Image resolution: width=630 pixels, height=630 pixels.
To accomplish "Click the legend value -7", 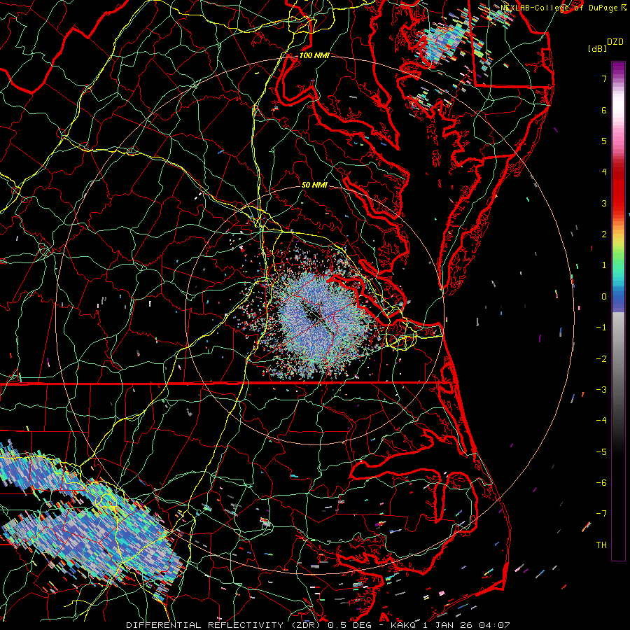I will (x=601, y=514).
